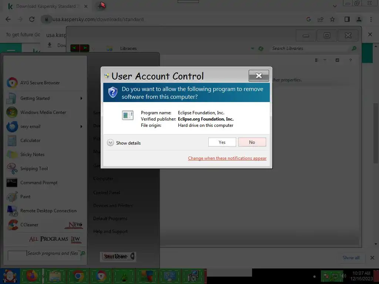This screenshot has height=284, width=379.
Task: Click the share page icon in Chrome
Action: [321, 19]
